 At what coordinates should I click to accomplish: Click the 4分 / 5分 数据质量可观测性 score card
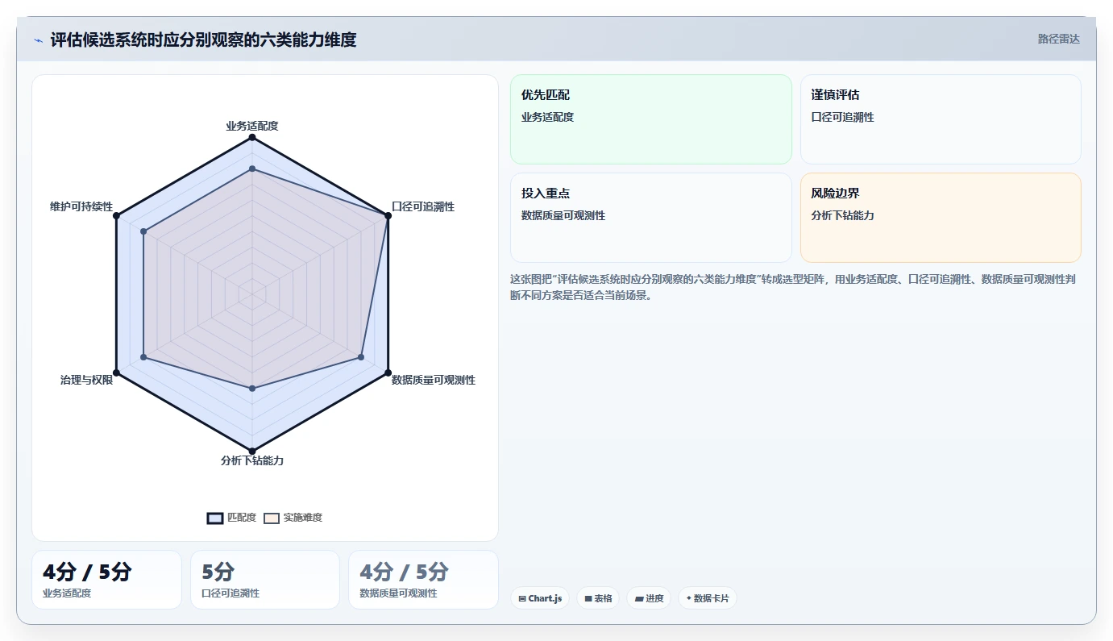[423, 580]
